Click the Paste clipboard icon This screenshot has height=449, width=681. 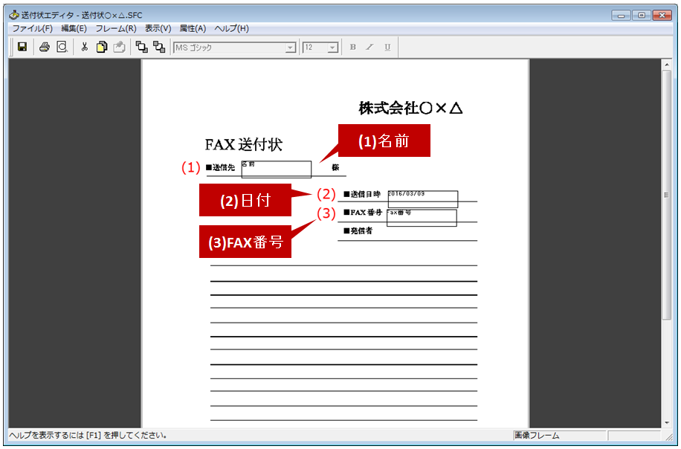(x=120, y=47)
